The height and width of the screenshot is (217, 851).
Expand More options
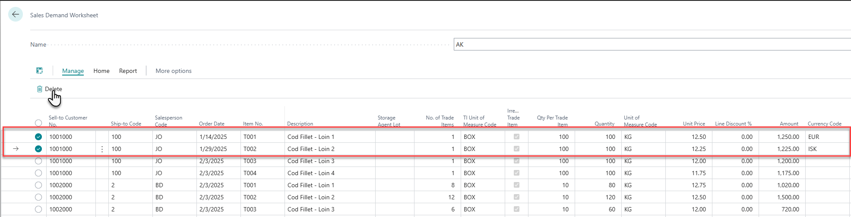tap(174, 71)
